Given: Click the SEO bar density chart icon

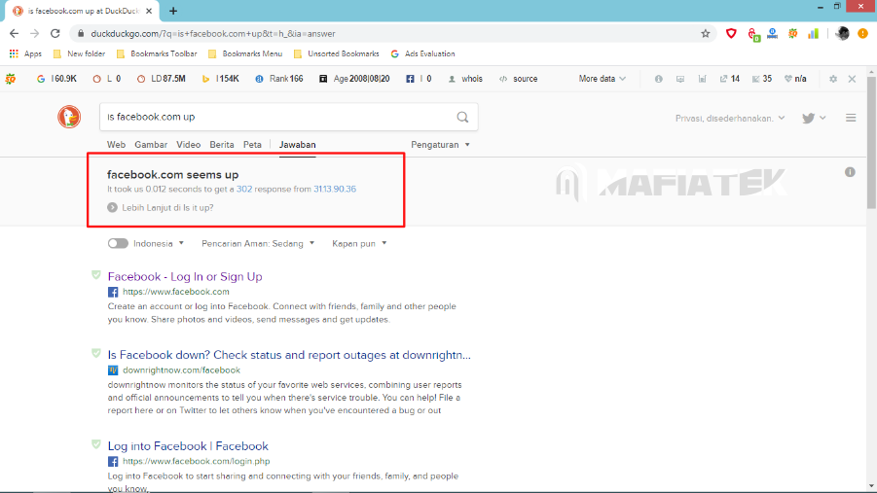Looking at the screenshot, I should [x=702, y=79].
